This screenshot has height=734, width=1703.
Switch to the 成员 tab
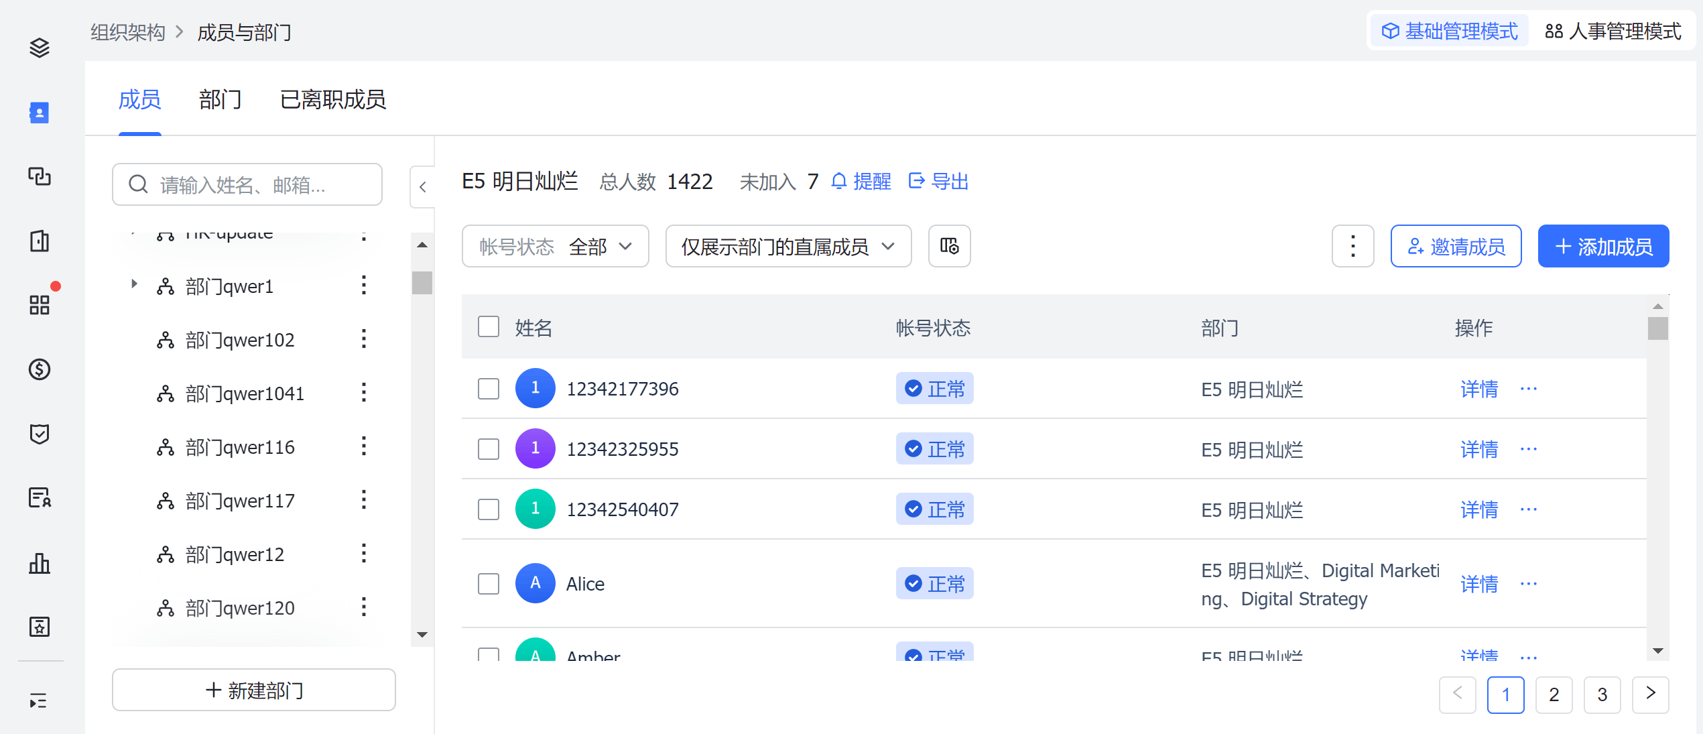pyautogui.click(x=139, y=100)
